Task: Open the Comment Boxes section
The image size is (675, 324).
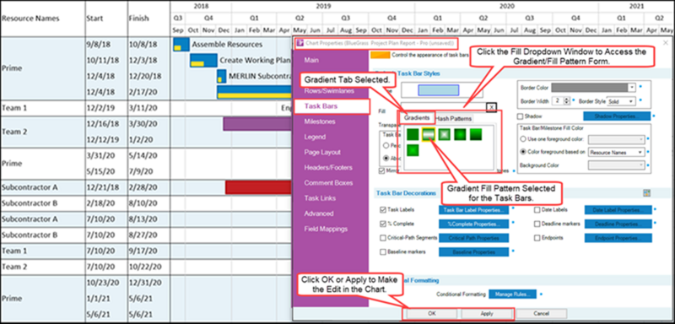Action: (328, 183)
